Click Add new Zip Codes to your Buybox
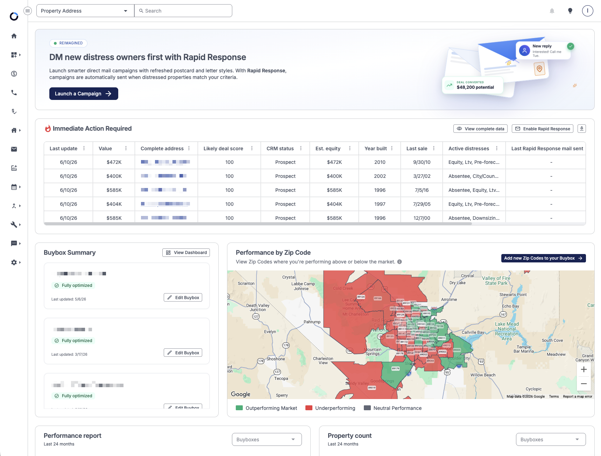This screenshot has width=601, height=456. pyautogui.click(x=544, y=258)
